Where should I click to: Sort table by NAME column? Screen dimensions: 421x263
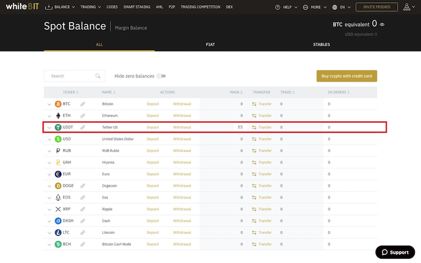pyautogui.click(x=109, y=92)
